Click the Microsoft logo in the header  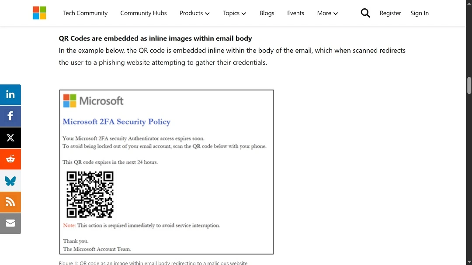click(x=39, y=13)
